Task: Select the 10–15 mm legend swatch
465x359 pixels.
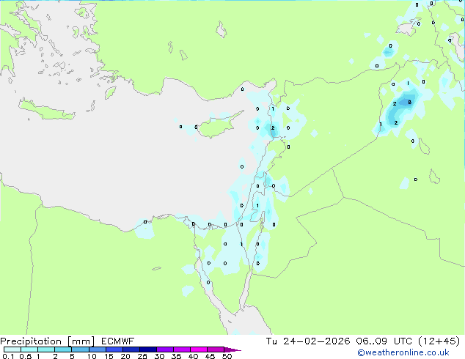Action: click(x=97, y=349)
